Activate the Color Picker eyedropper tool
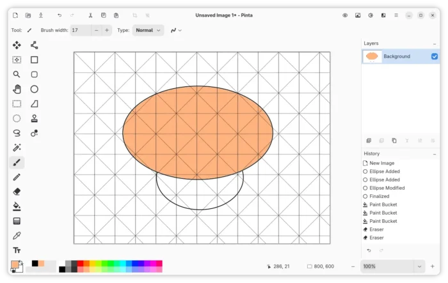Viewport: 448px width, 283px height. tap(17, 235)
